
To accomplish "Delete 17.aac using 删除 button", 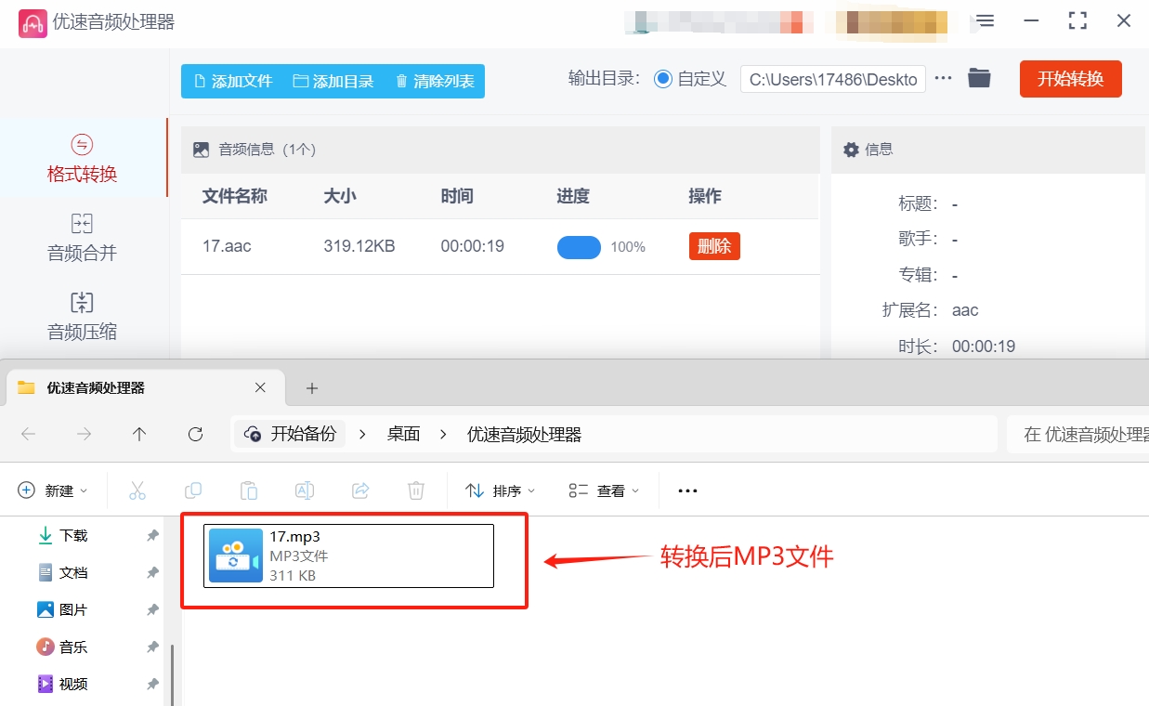I will pyautogui.click(x=714, y=246).
